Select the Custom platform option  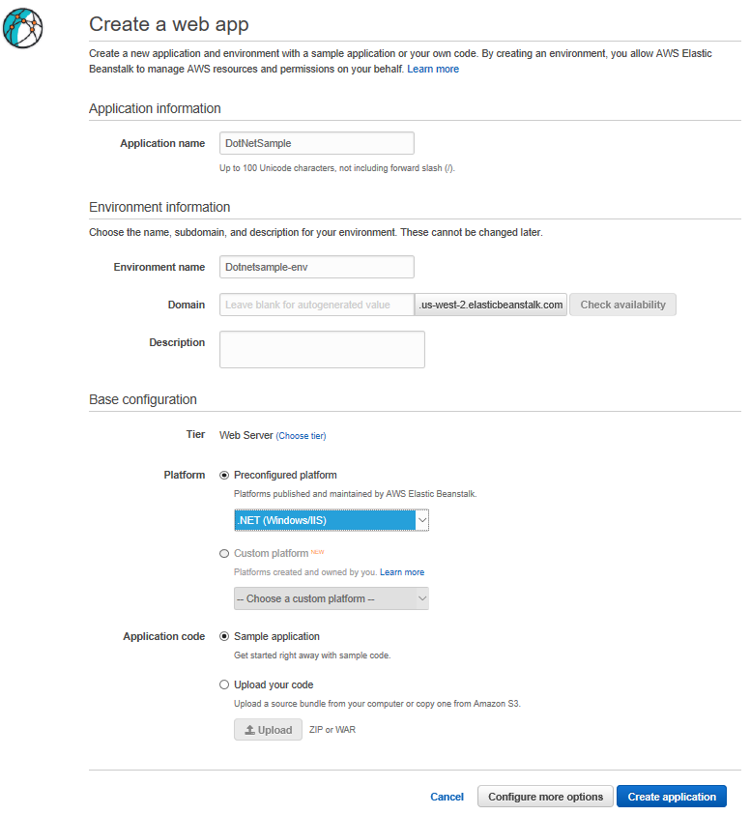(223, 553)
